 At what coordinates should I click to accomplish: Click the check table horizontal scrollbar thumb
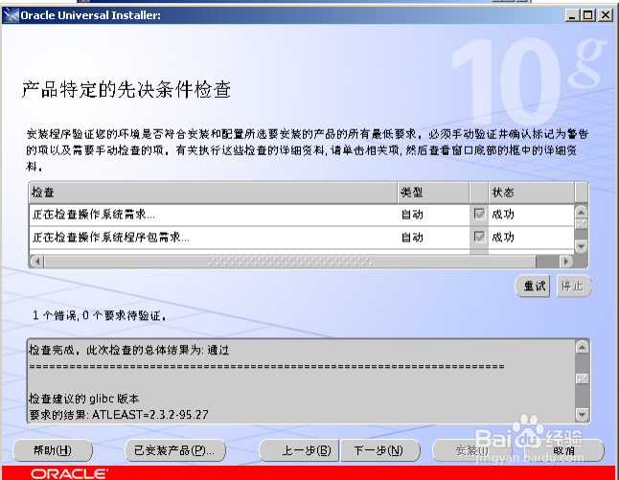[x=290, y=262]
